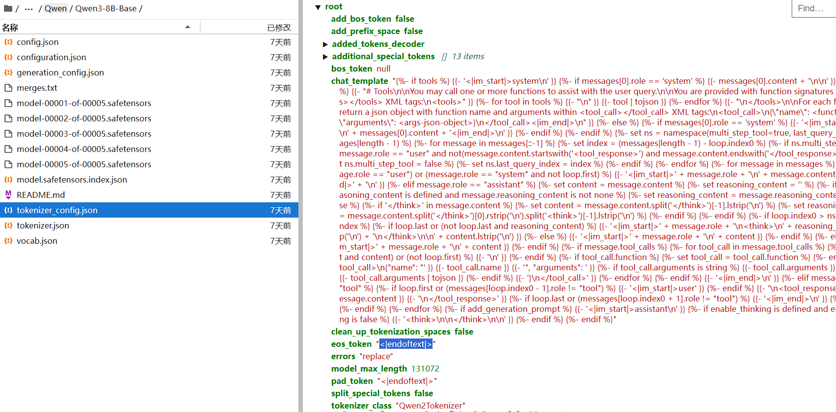
Task: Click the add_prefix_space key
Action: pyautogui.click(x=365, y=31)
